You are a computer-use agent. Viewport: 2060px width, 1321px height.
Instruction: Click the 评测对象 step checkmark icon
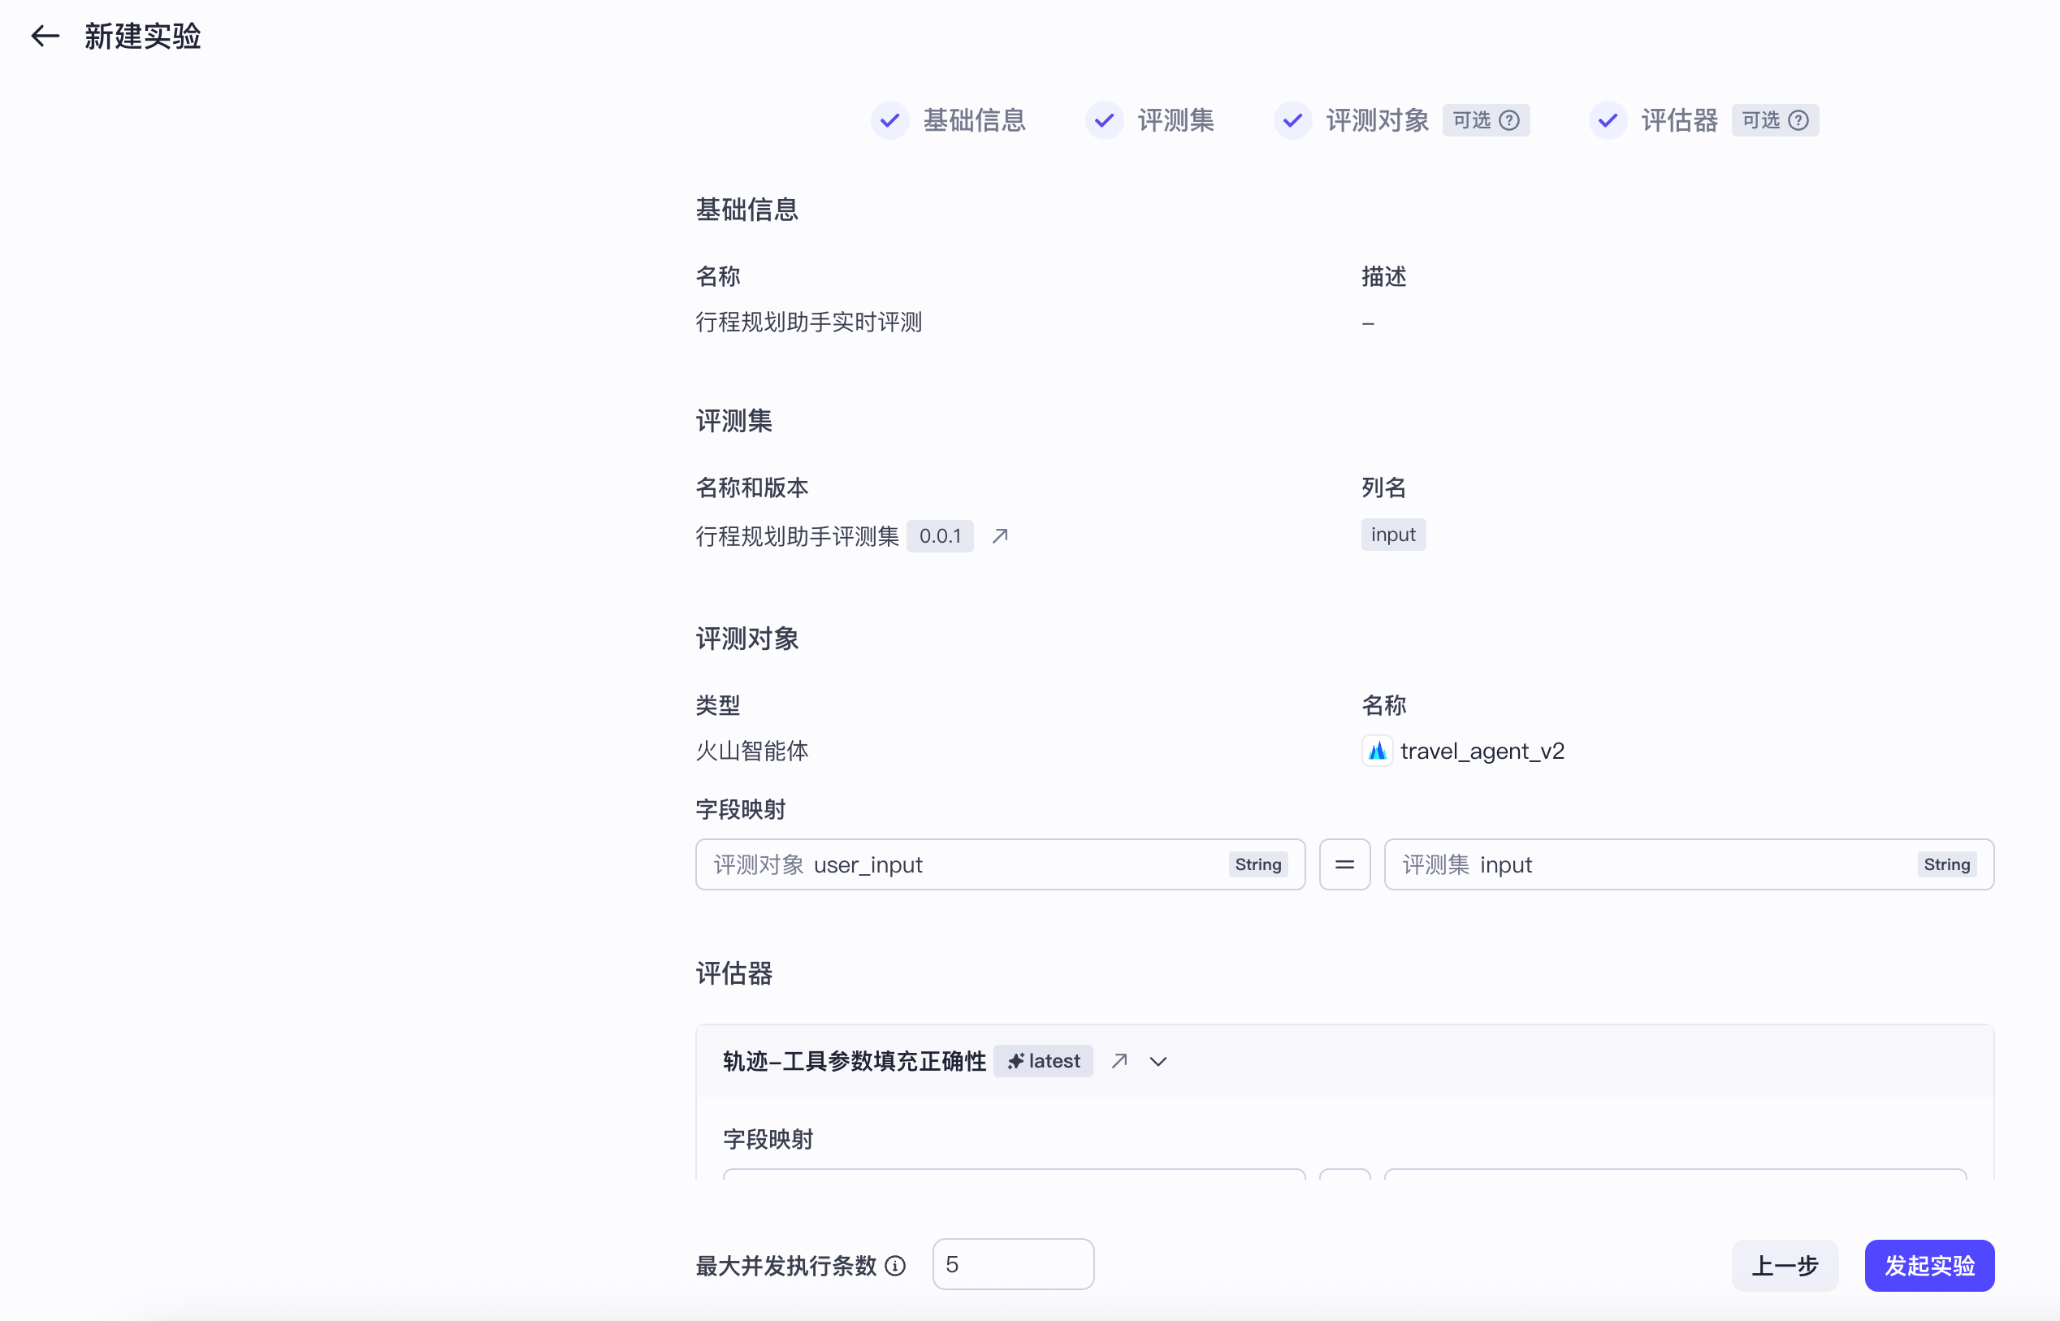pyautogui.click(x=1292, y=120)
